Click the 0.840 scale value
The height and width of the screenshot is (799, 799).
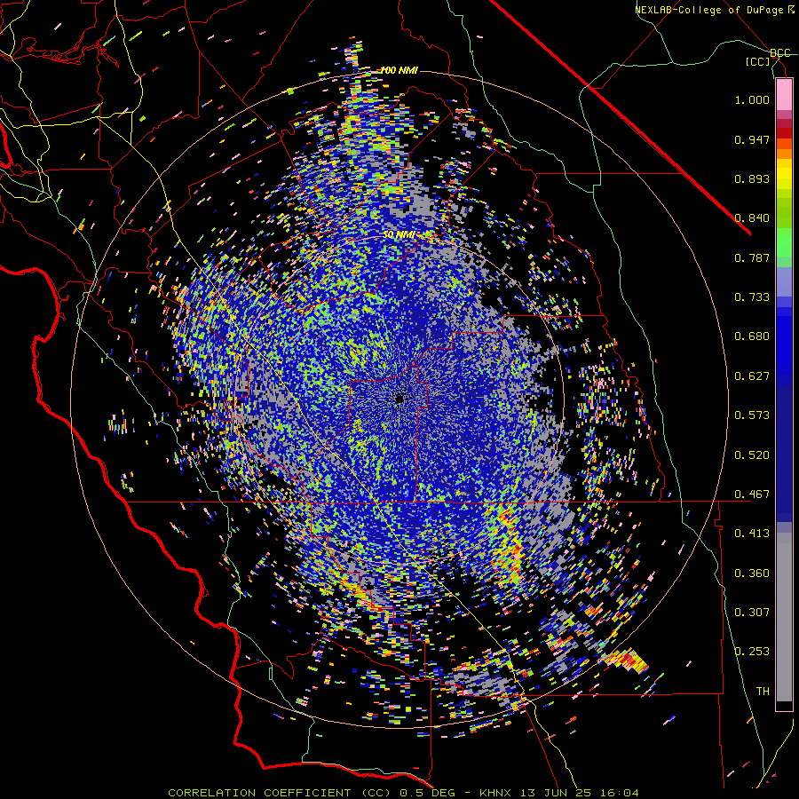(x=752, y=218)
